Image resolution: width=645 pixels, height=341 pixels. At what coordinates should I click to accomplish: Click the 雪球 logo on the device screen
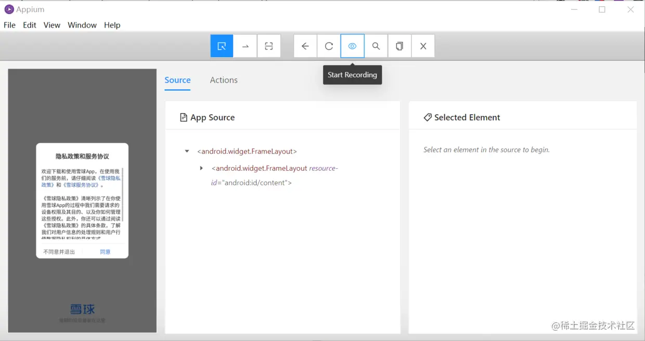pos(82,309)
